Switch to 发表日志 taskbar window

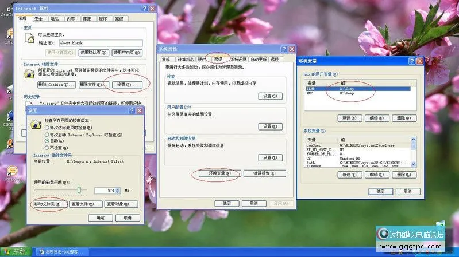point(63,252)
